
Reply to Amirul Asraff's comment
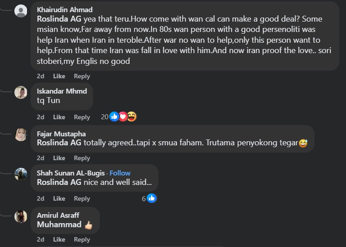[x=82, y=239]
